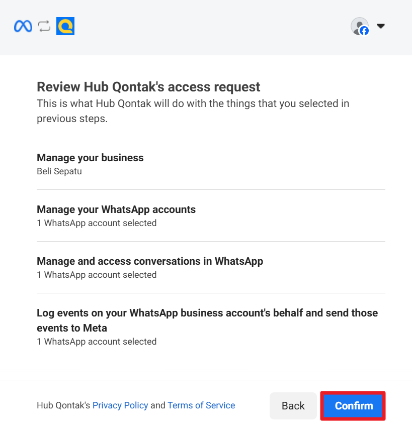This screenshot has height=430, width=412.
Task: Click the 'Review Hub Qontak's access request' title
Action: tap(148, 87)
